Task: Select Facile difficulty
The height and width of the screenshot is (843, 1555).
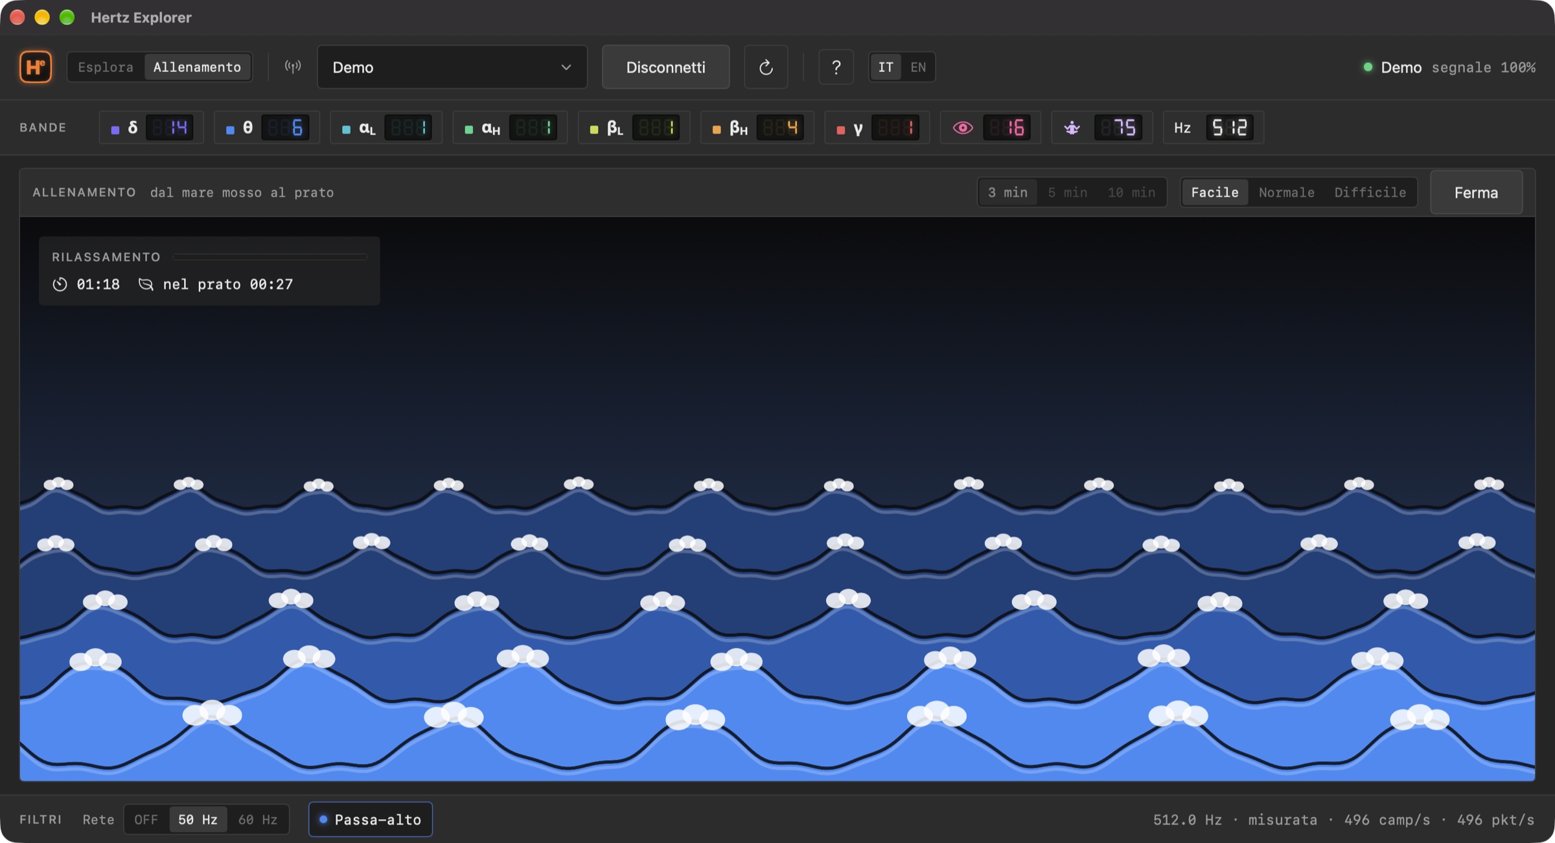Action: coord(1215,192)
